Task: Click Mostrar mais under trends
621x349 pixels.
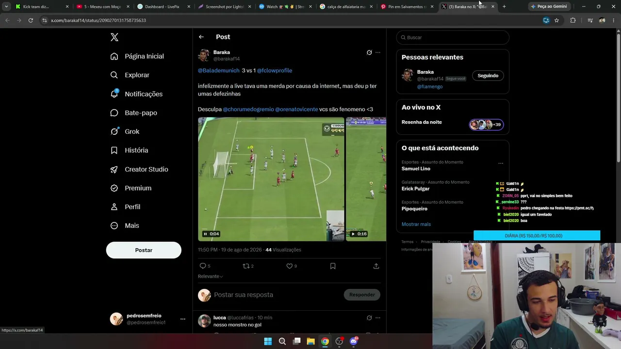Action: click(x=416, y=224)
